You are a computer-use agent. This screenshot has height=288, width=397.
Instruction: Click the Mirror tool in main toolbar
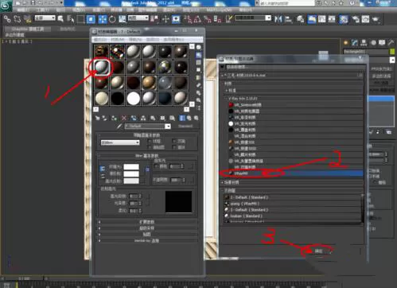(278, 19)
